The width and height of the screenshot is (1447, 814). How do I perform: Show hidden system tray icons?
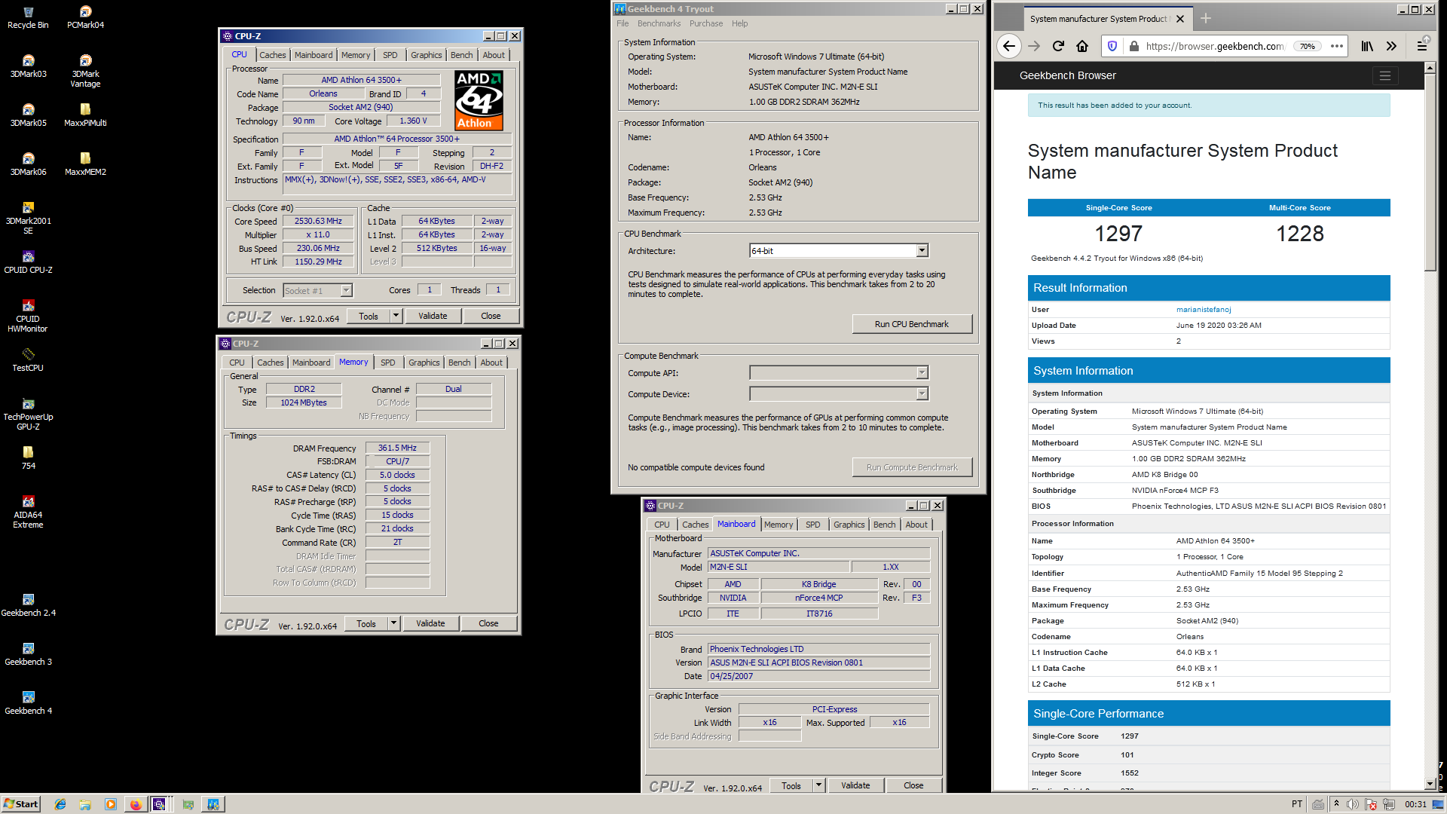pyautogui.click(x=1336, y=804)
